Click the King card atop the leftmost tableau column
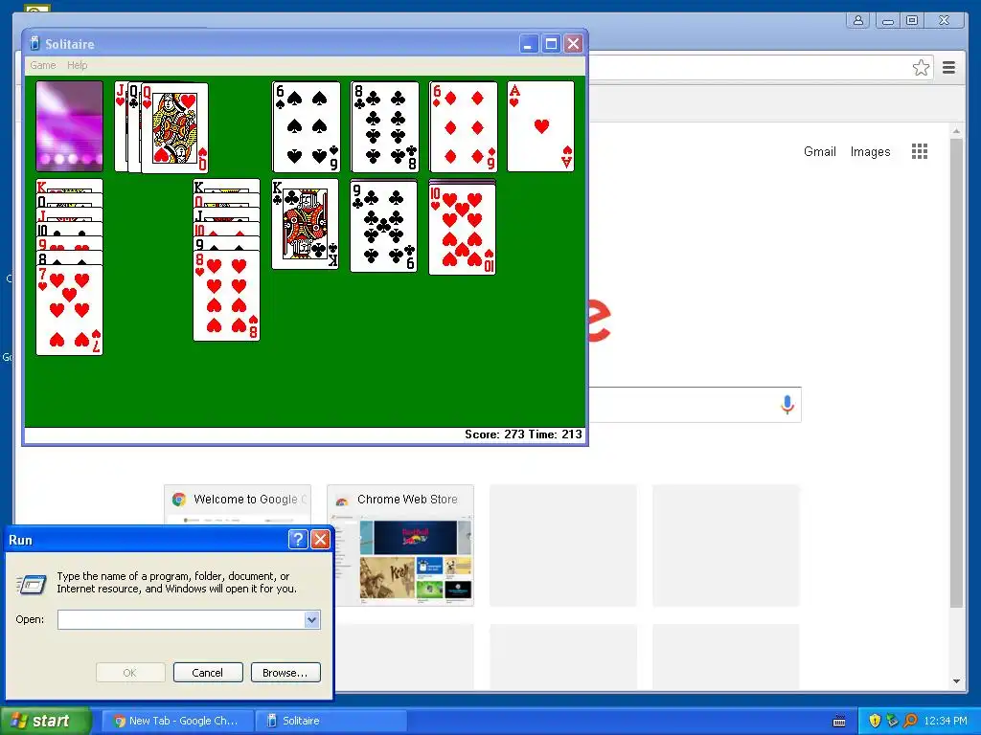 click(69, 187)
